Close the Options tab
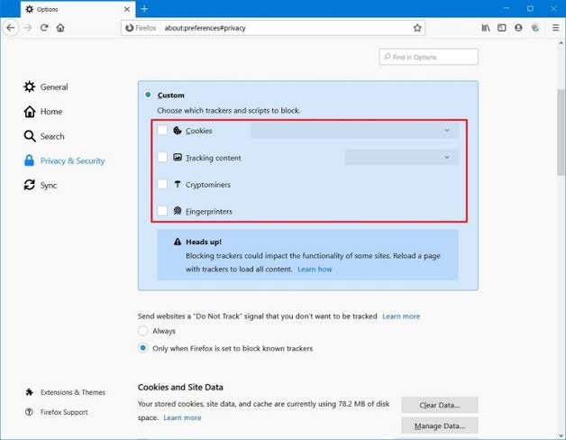 [x=127, y=9]
